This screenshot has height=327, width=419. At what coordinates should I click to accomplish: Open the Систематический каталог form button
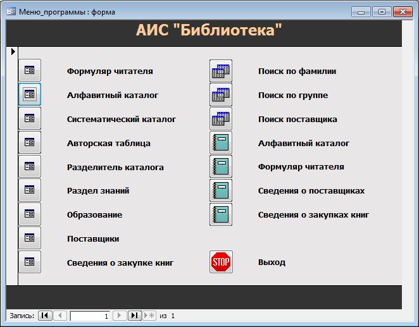click(x=30, y=118)
